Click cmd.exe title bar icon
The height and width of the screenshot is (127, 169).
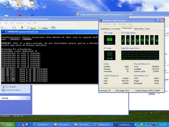coord(3,32)
